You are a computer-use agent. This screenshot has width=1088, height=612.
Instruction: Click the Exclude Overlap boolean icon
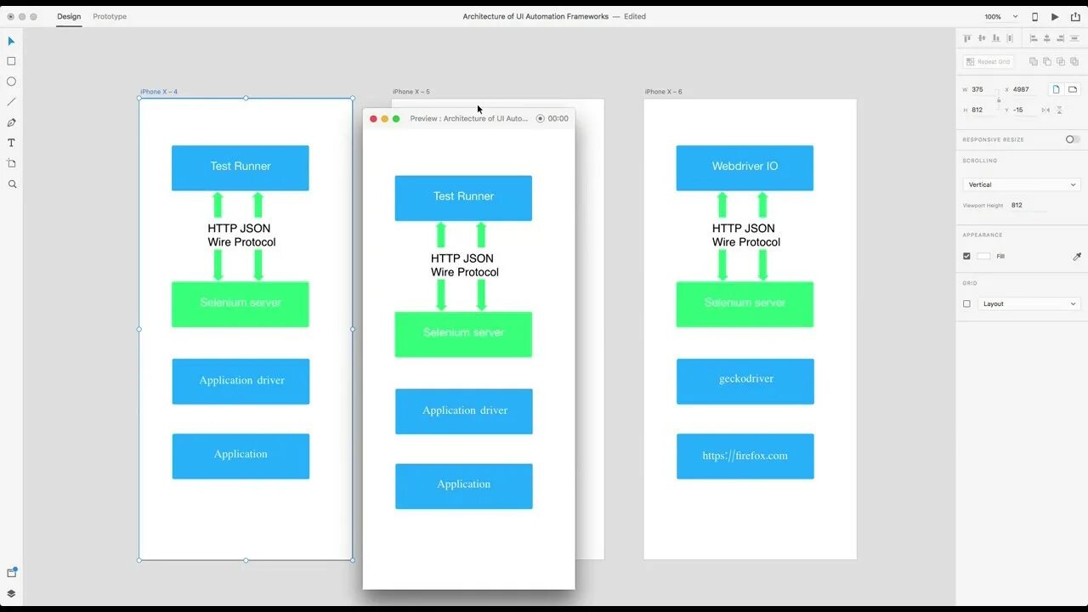[1074, 61]
